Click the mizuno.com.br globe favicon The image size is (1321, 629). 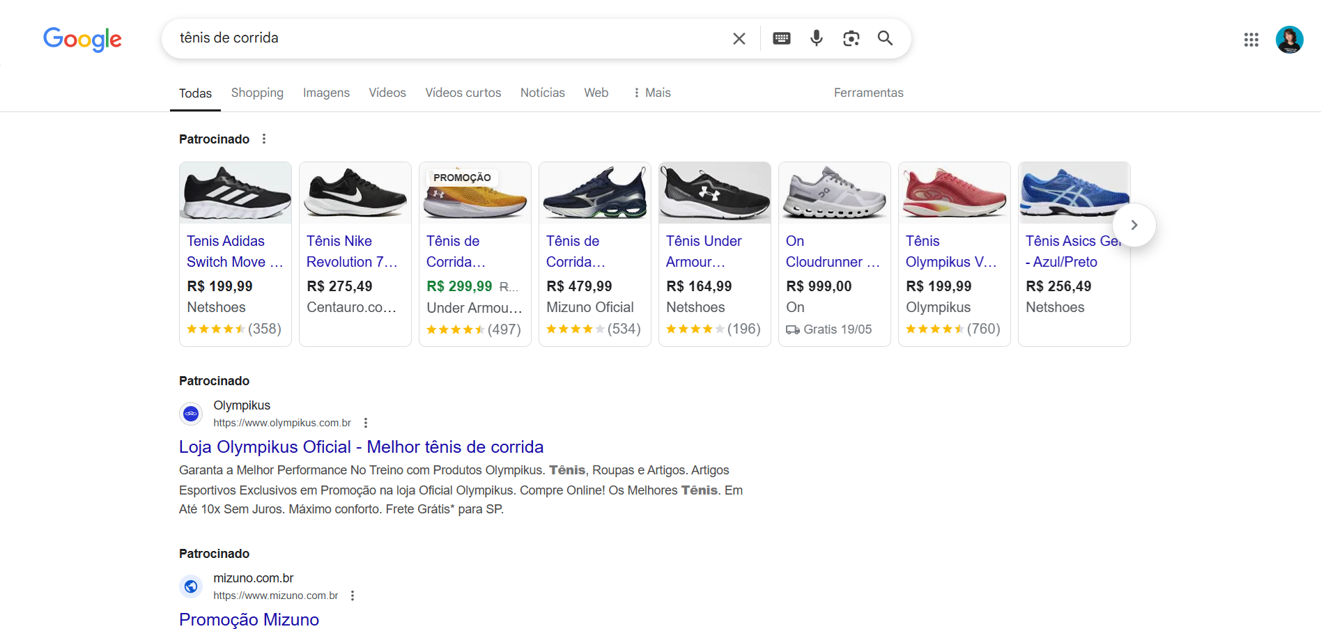[191, 587]
